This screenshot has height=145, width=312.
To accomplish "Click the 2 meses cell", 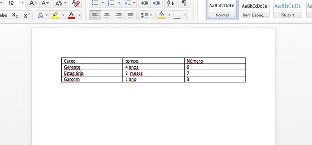I will 153,73.
